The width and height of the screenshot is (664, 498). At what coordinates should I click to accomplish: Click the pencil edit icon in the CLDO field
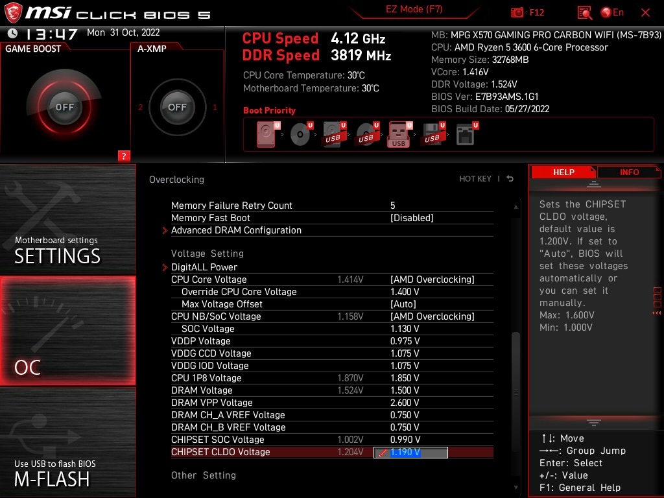pos(383,453)
